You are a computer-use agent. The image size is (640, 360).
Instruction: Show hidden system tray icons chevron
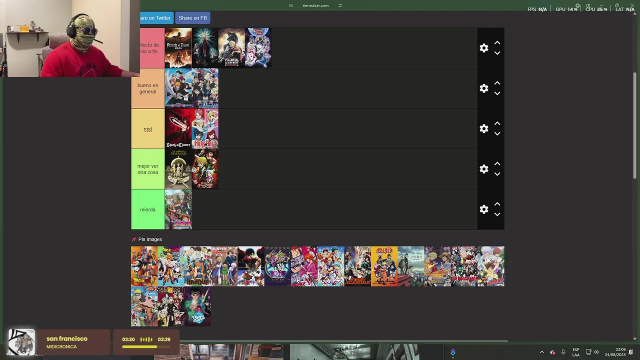pyautogui.click(x=541, y=352)
